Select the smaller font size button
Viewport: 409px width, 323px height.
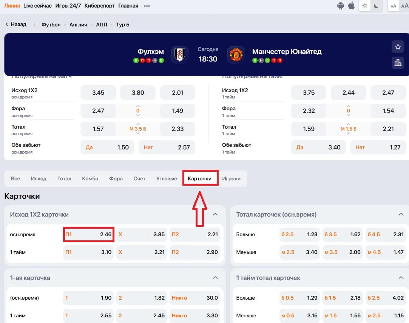coord(394,6)
